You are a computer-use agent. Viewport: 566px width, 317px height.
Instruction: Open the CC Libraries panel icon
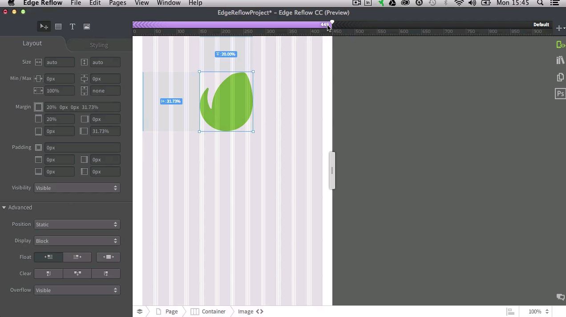tap(560, 60)
